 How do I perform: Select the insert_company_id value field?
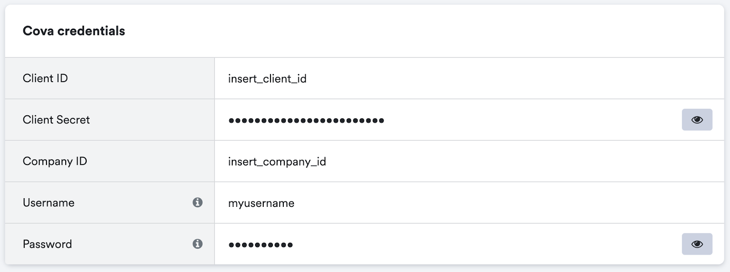pyautogui.click(x=277, y=161)
